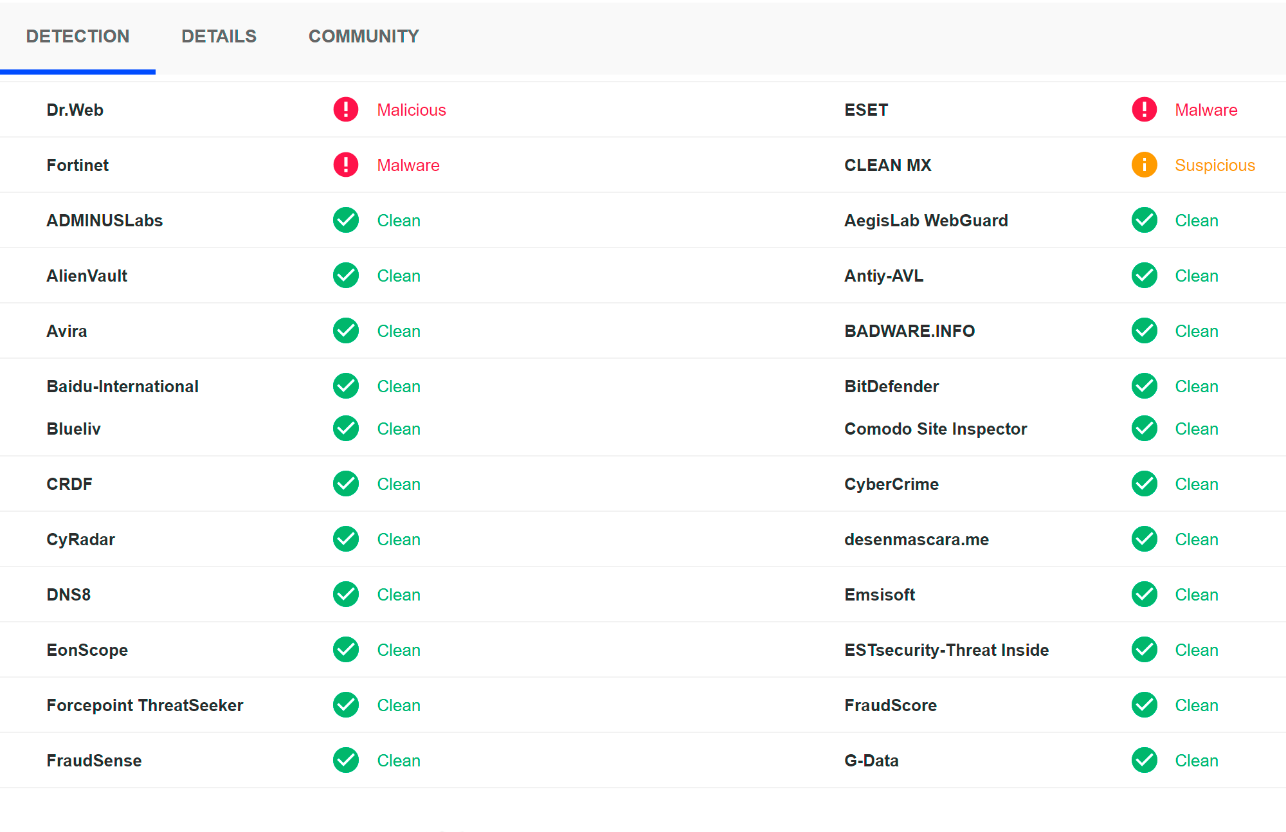Click the Malicious verdict for Dr.Web

click(x=412, y=110)
